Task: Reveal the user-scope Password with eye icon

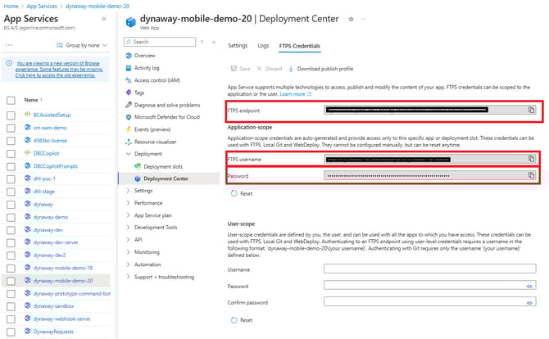Action: coord(530,286)
